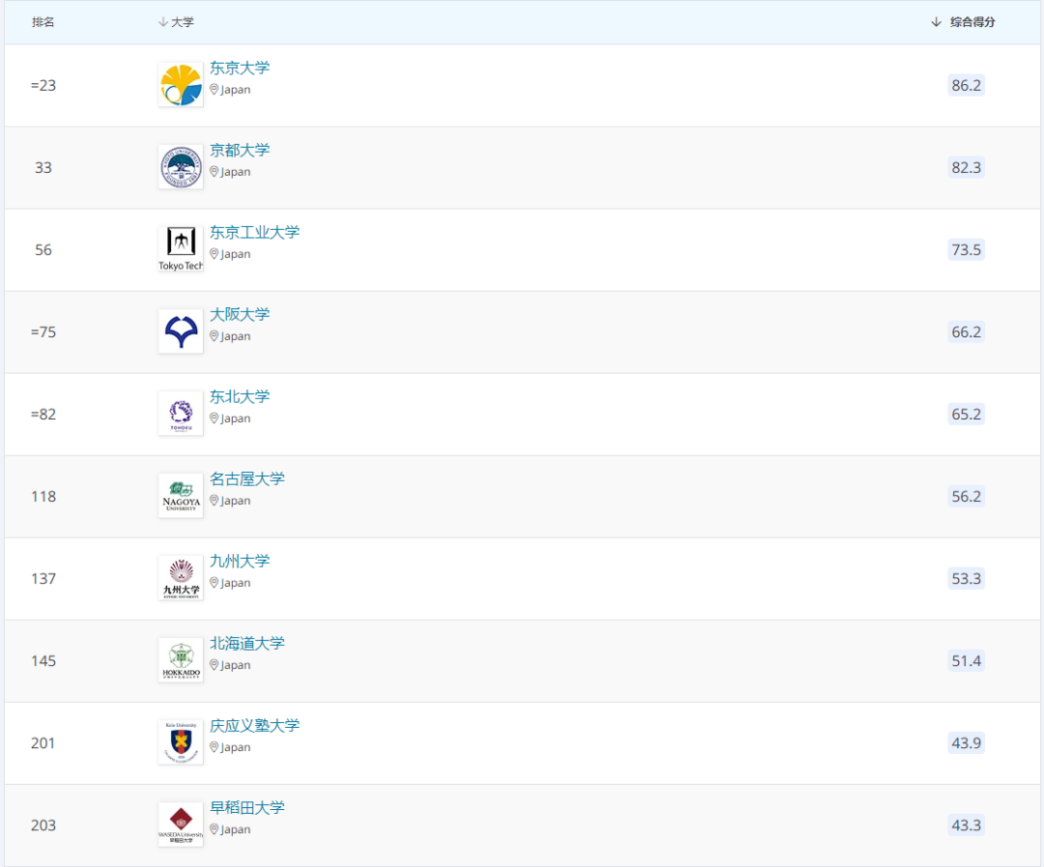The image size is (1044, 867).
Task: Click Japan text under 早稻田大学
Action: (236, 829)
